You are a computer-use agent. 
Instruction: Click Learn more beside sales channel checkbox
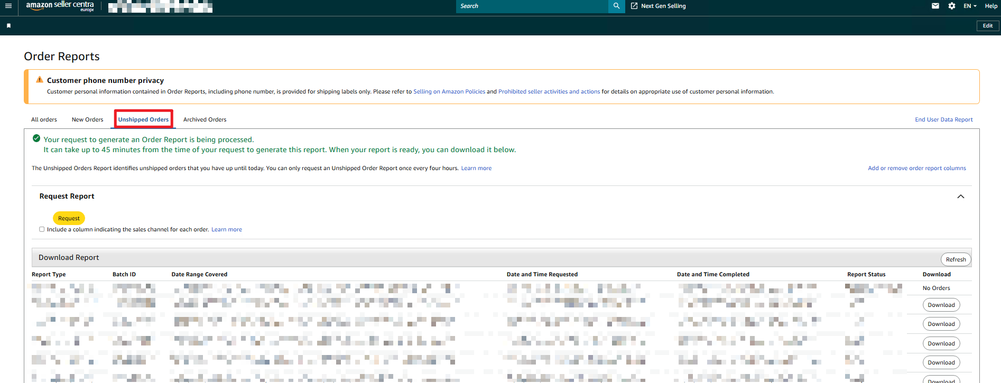pos(226,229)
